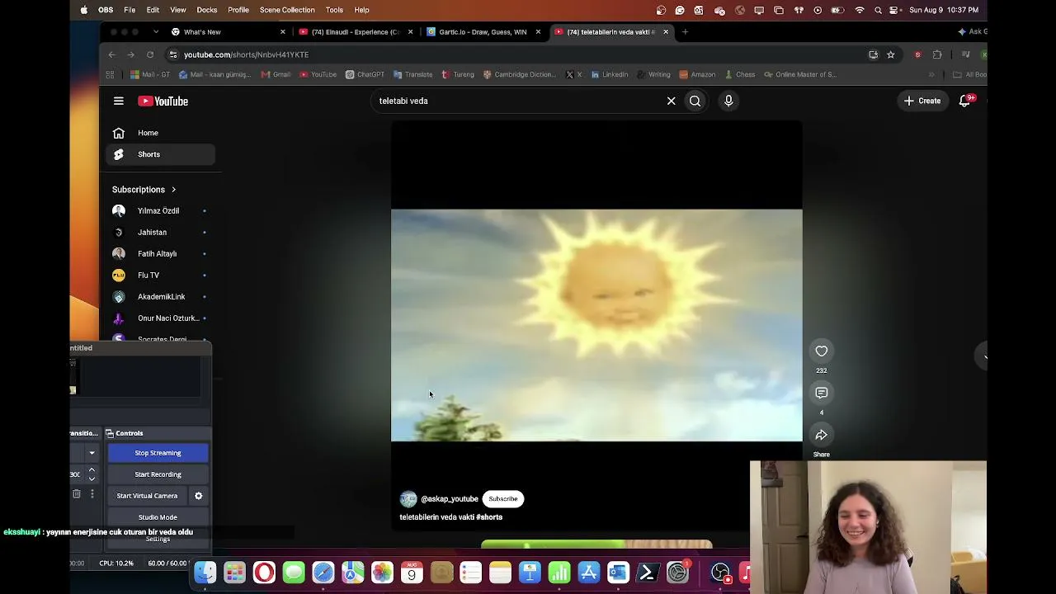
Task: Close the Gartic.io tab
Action: coord(538,32)
